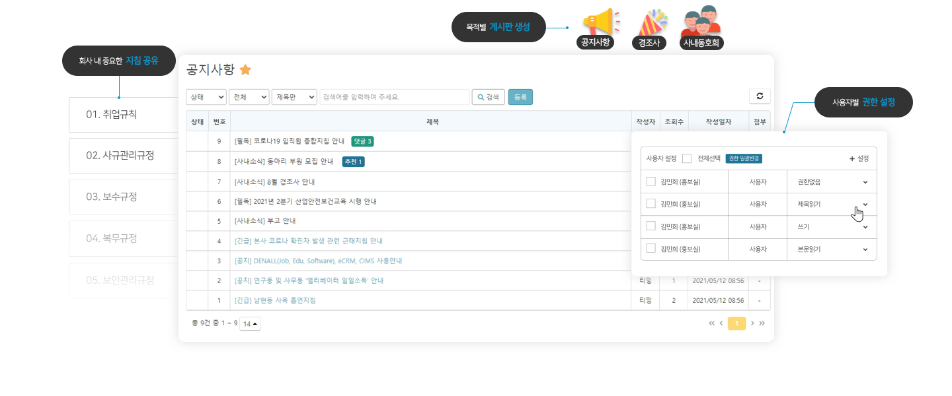Check the user row with 쓰기 permission
This screenshot has width=952, height=396.
point(651,226)
